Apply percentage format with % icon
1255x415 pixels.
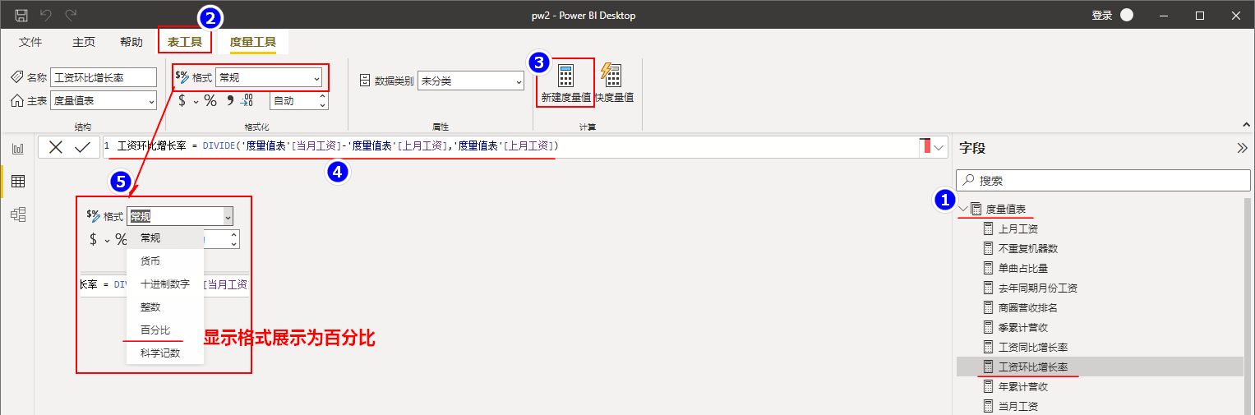210,100
